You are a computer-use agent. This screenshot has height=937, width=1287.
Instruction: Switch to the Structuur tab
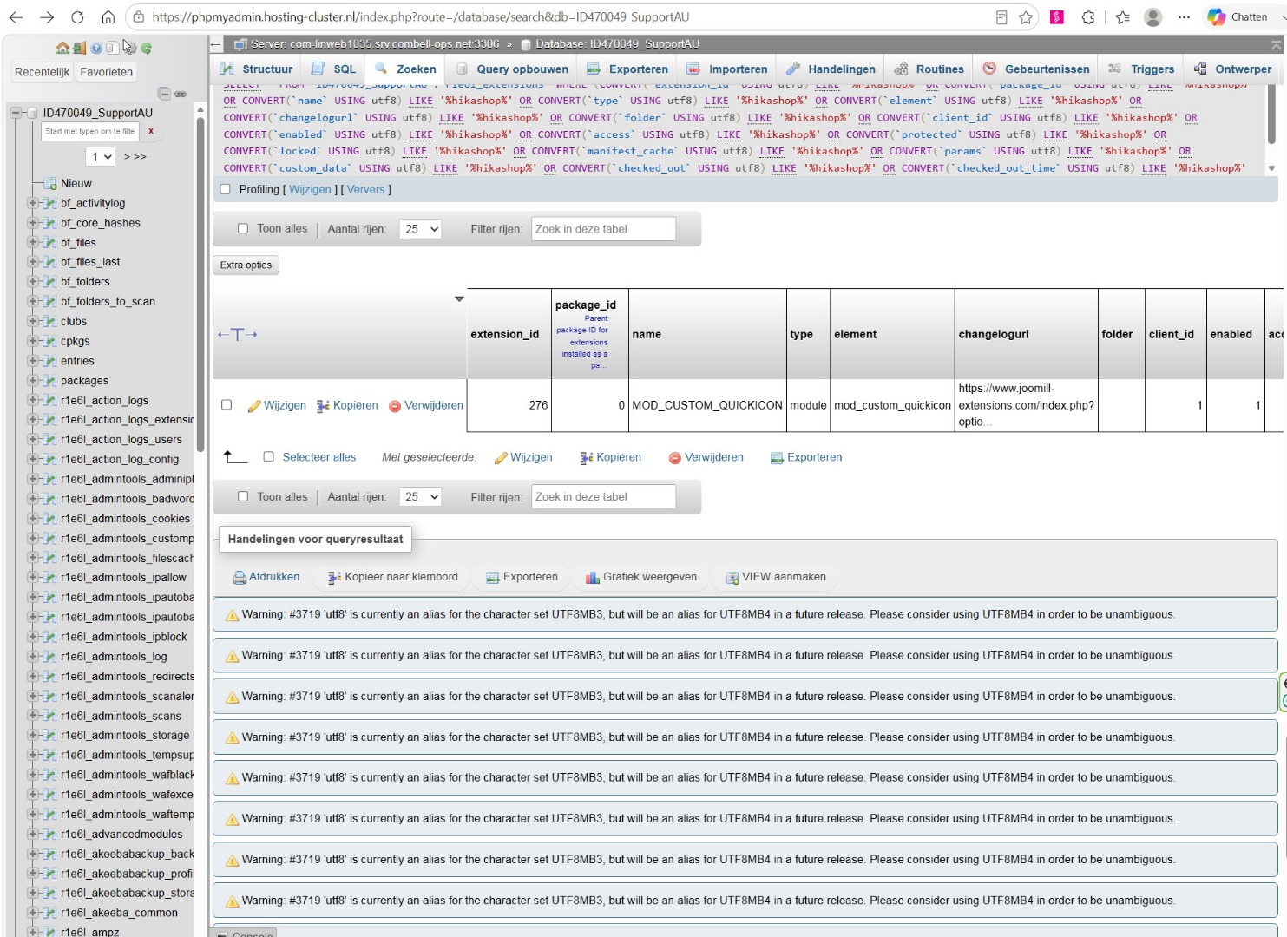pos(257,69)
